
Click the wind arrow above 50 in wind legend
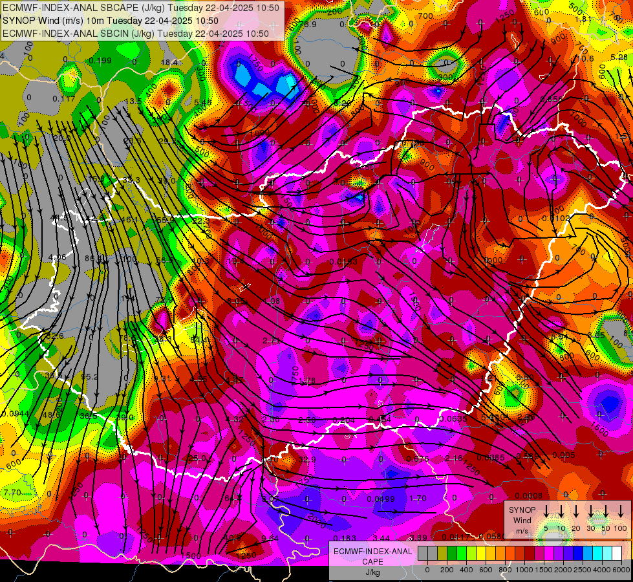point(606,512)
